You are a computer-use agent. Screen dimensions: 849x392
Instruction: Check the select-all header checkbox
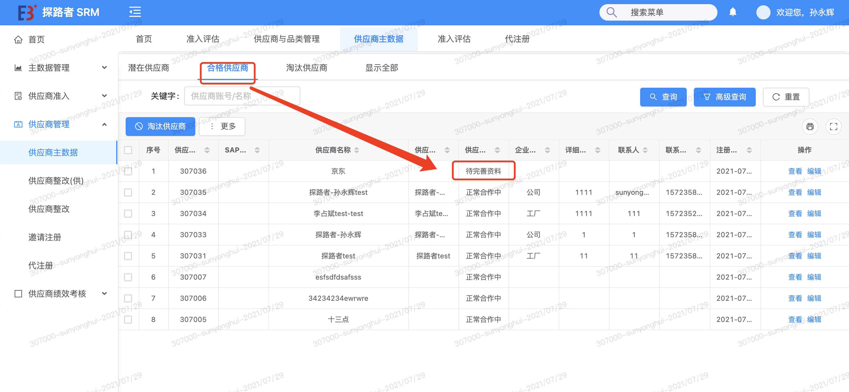pos(128,150)
